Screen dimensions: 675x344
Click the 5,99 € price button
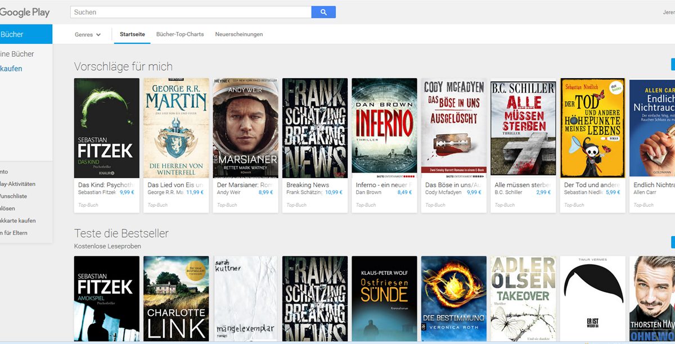point(613,192)
